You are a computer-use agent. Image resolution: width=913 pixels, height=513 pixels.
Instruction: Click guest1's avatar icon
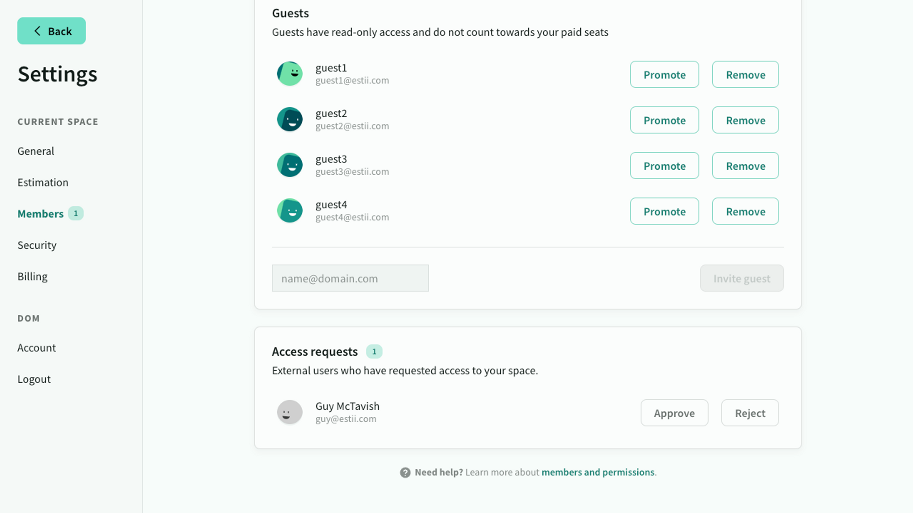click(x=289, y=73)
